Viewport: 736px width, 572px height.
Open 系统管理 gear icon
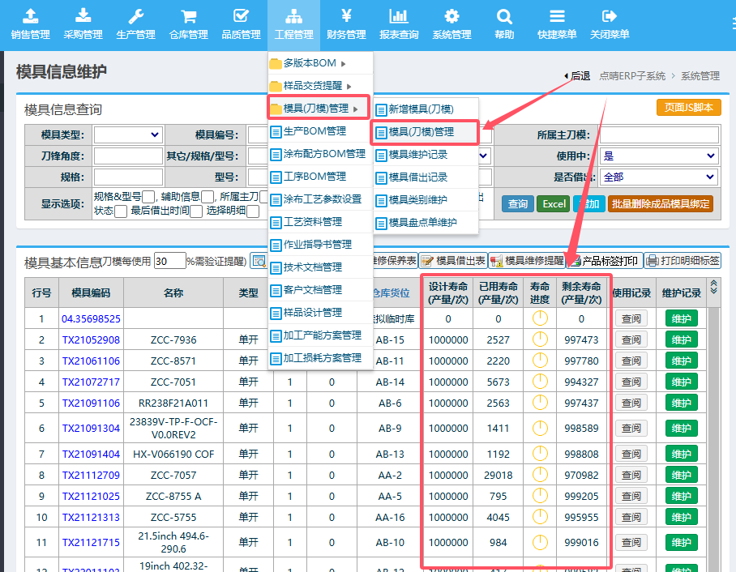(451, 17)
